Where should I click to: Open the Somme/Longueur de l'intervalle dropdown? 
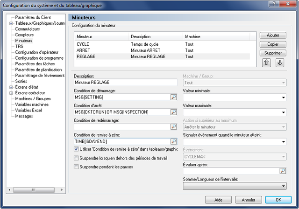coord(235,186)
